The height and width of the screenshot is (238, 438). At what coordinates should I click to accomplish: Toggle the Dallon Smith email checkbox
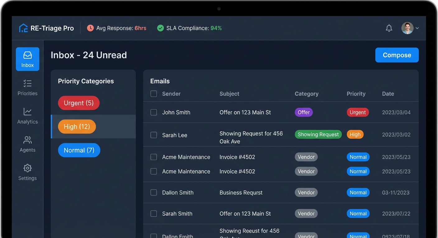[154, 193]
